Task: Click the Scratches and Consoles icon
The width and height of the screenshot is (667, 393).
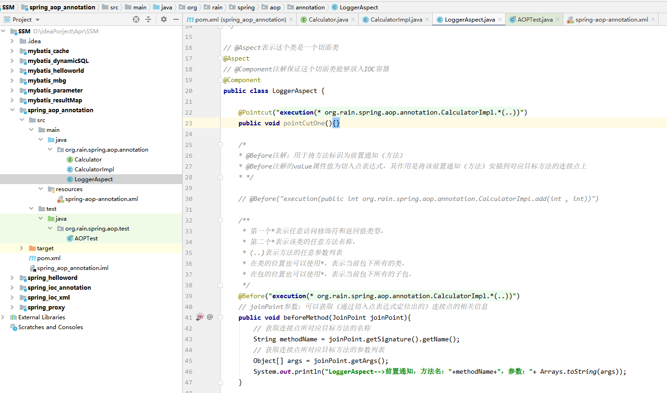Action: click(x=14, y=327)
